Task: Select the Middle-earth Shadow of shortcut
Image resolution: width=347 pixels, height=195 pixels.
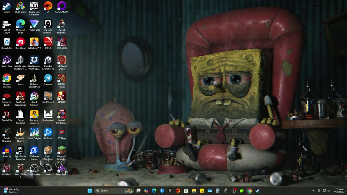Action: 21,63
